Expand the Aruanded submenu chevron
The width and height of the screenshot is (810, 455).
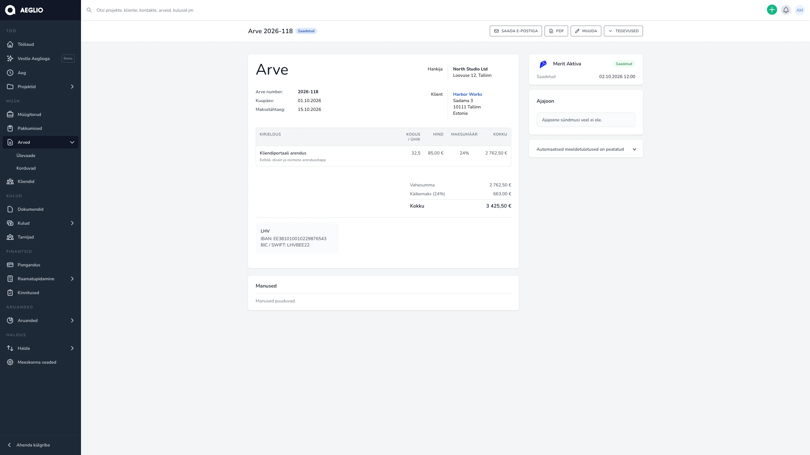coord(72,320)
